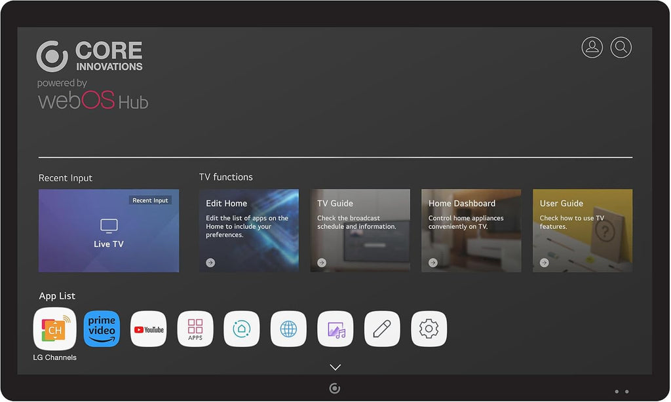Open the photo and music media player
This screenshot has width=671, height=402.
click(x=335, y=329)
